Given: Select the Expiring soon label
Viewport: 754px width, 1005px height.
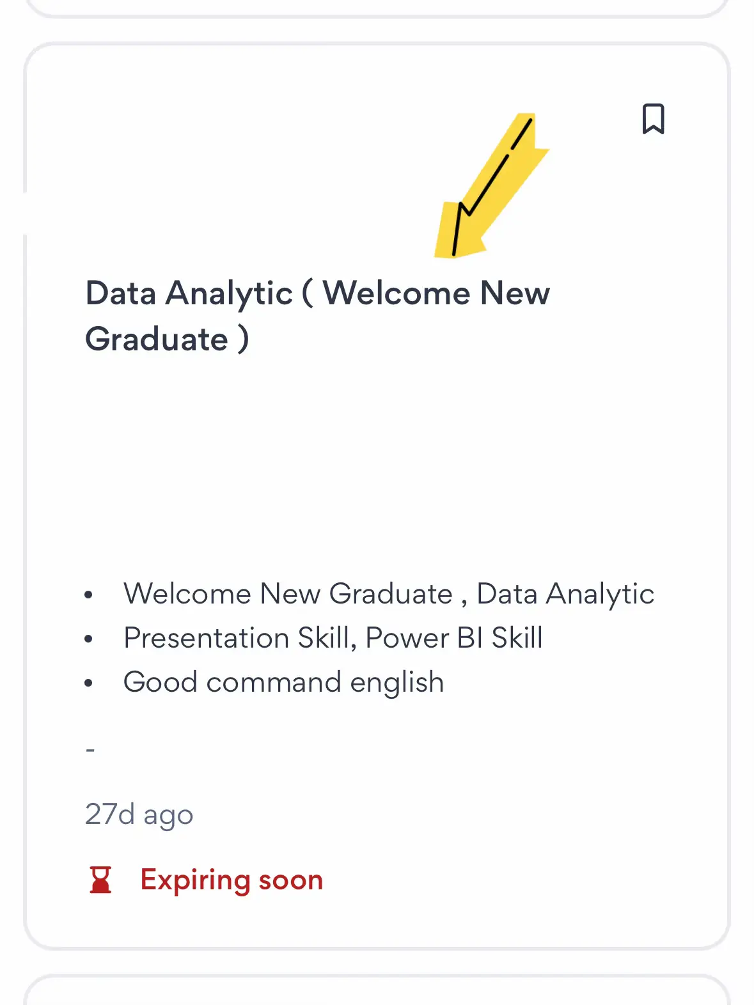Looking at the screenshot, I should point(232,880).
